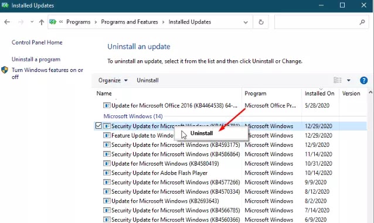
Task: Open the recent pages dropdown near Forward
Action: pyautogui.click(x=32, y=22)
